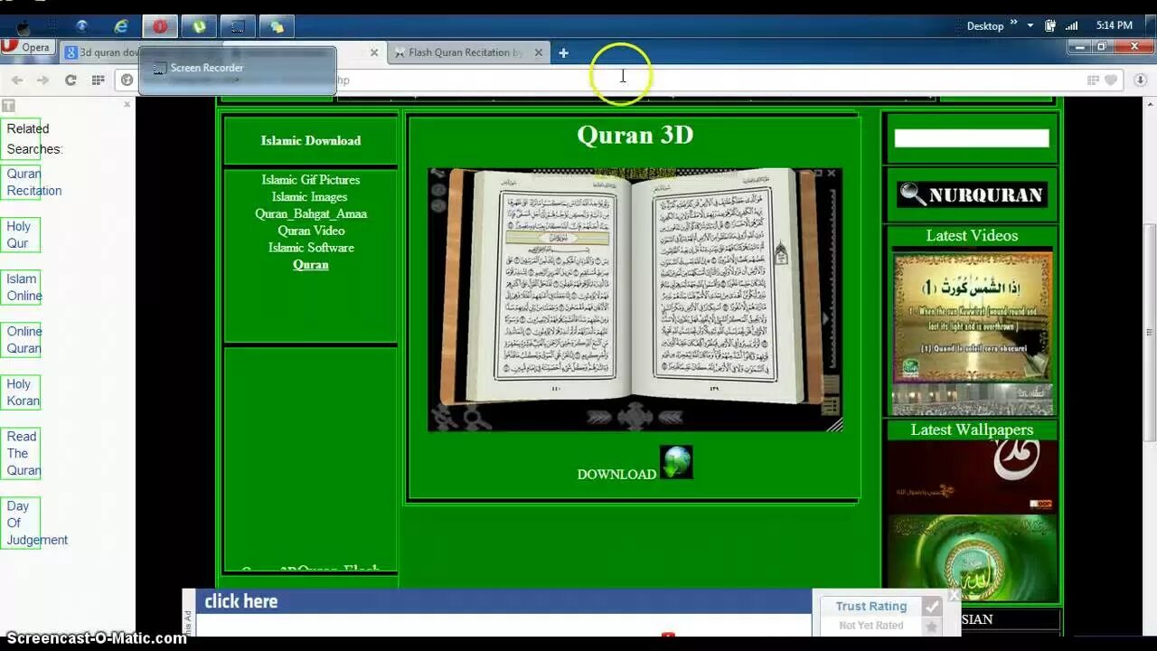Open the Islam Online related search
1157x651 pixels.
24,288
